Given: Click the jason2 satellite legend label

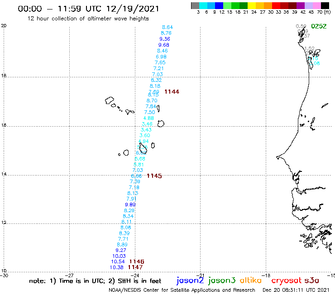Looking at the screenshot, I should click(190, 280).
